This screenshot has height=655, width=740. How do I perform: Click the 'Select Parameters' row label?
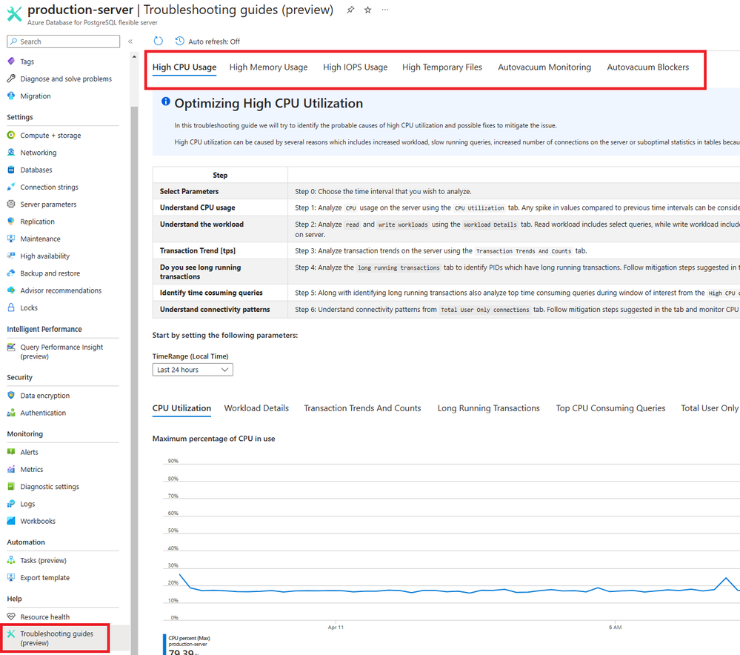tap(189, 191)
